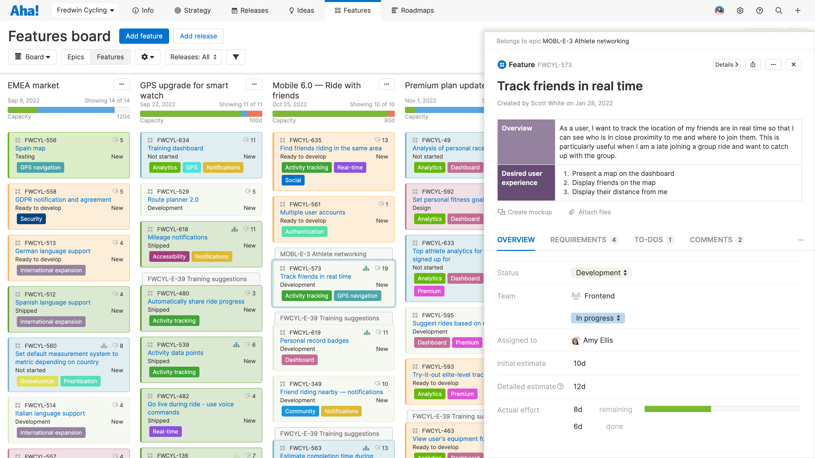Open global search with the magnifier icon
This screenshot has height=458, width=815.
(778, 10)
